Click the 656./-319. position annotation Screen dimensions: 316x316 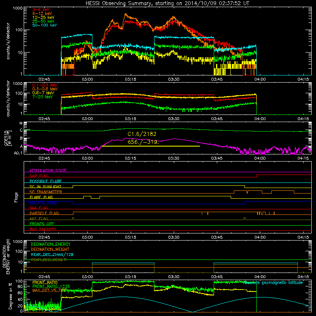coord(143,142)
